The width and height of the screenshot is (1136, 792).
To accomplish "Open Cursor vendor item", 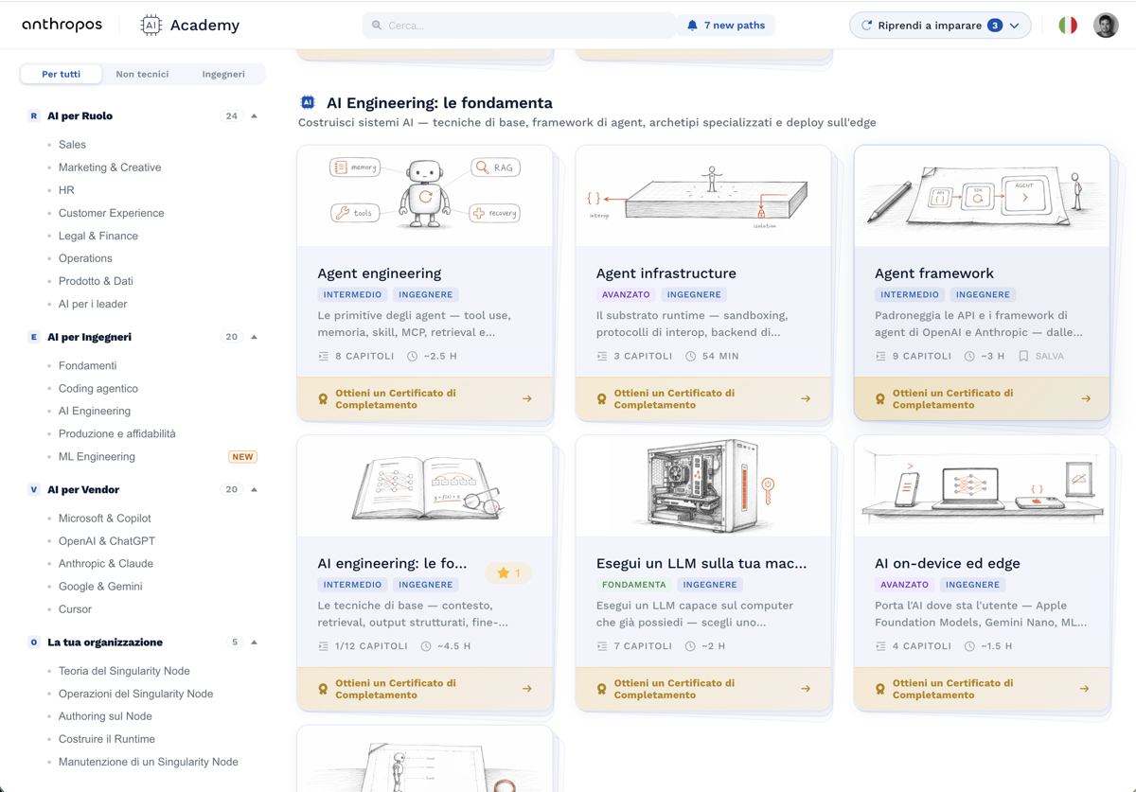I will (75, 609).
